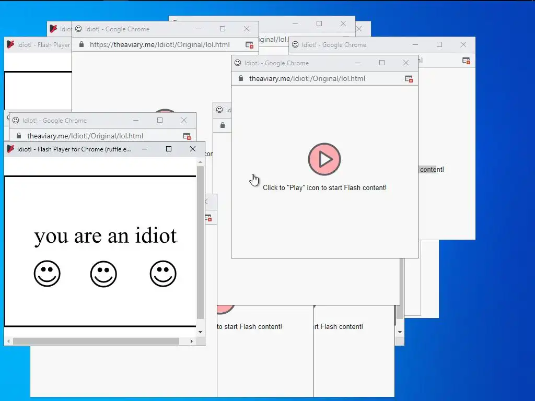Click scroll-down arrow in front Flash Player window
Viewport: 535px width, 401px height.
click(200, 332)
